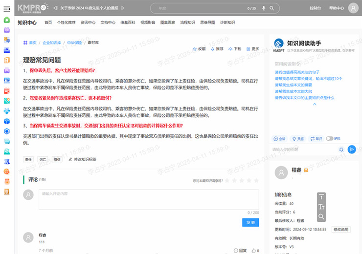The height and width of the screenshot is (254, 362).
Task: Click the prompt 请帮我生成本文的摘要
Action: click(294, 85)
